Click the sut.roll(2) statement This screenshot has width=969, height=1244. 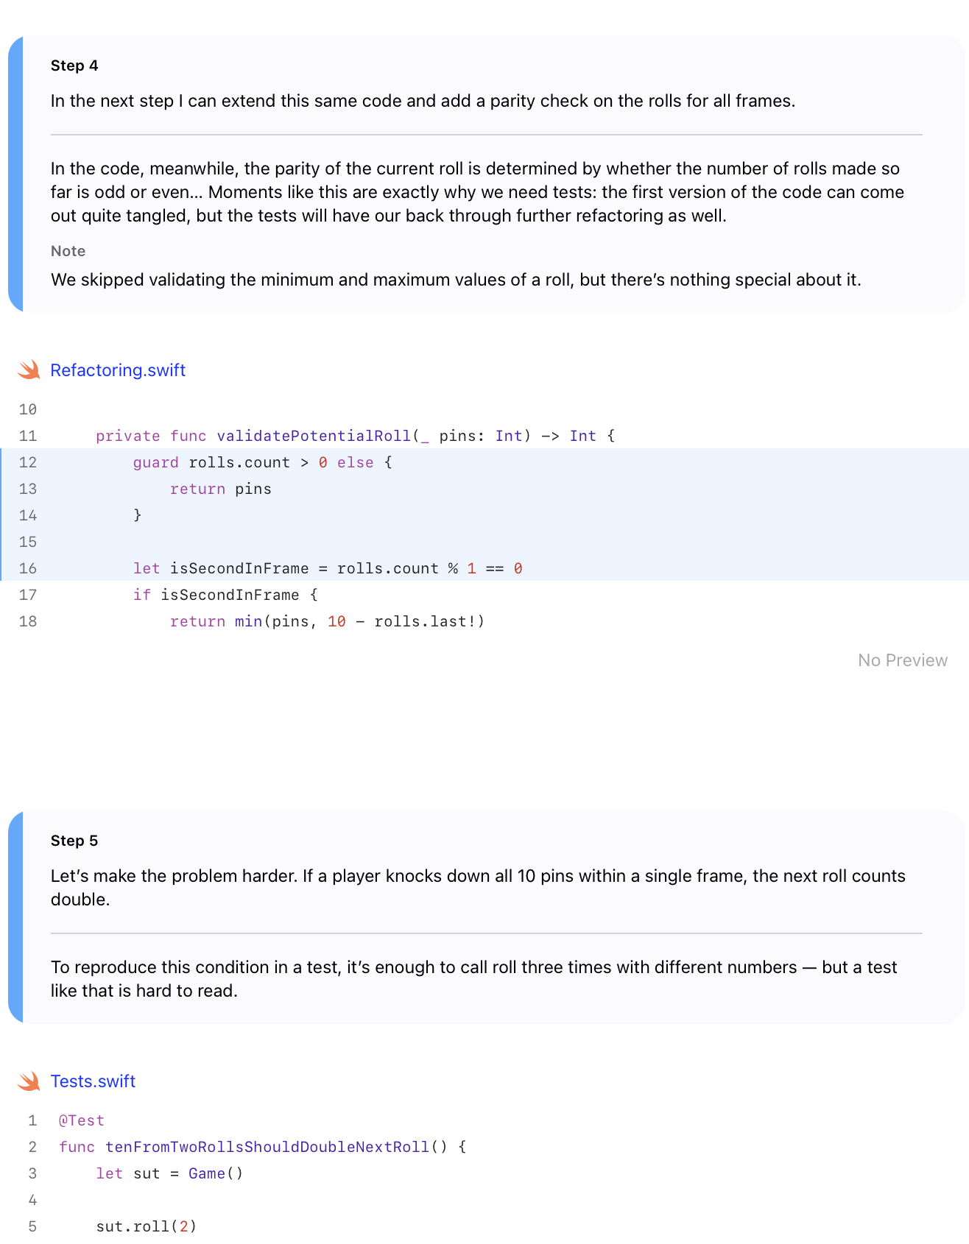[147, 1226]
